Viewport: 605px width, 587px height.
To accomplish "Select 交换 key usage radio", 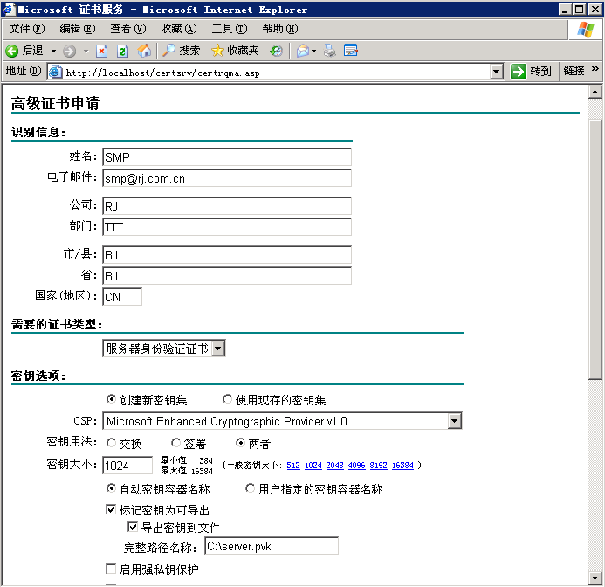I will tap(111, 443).
